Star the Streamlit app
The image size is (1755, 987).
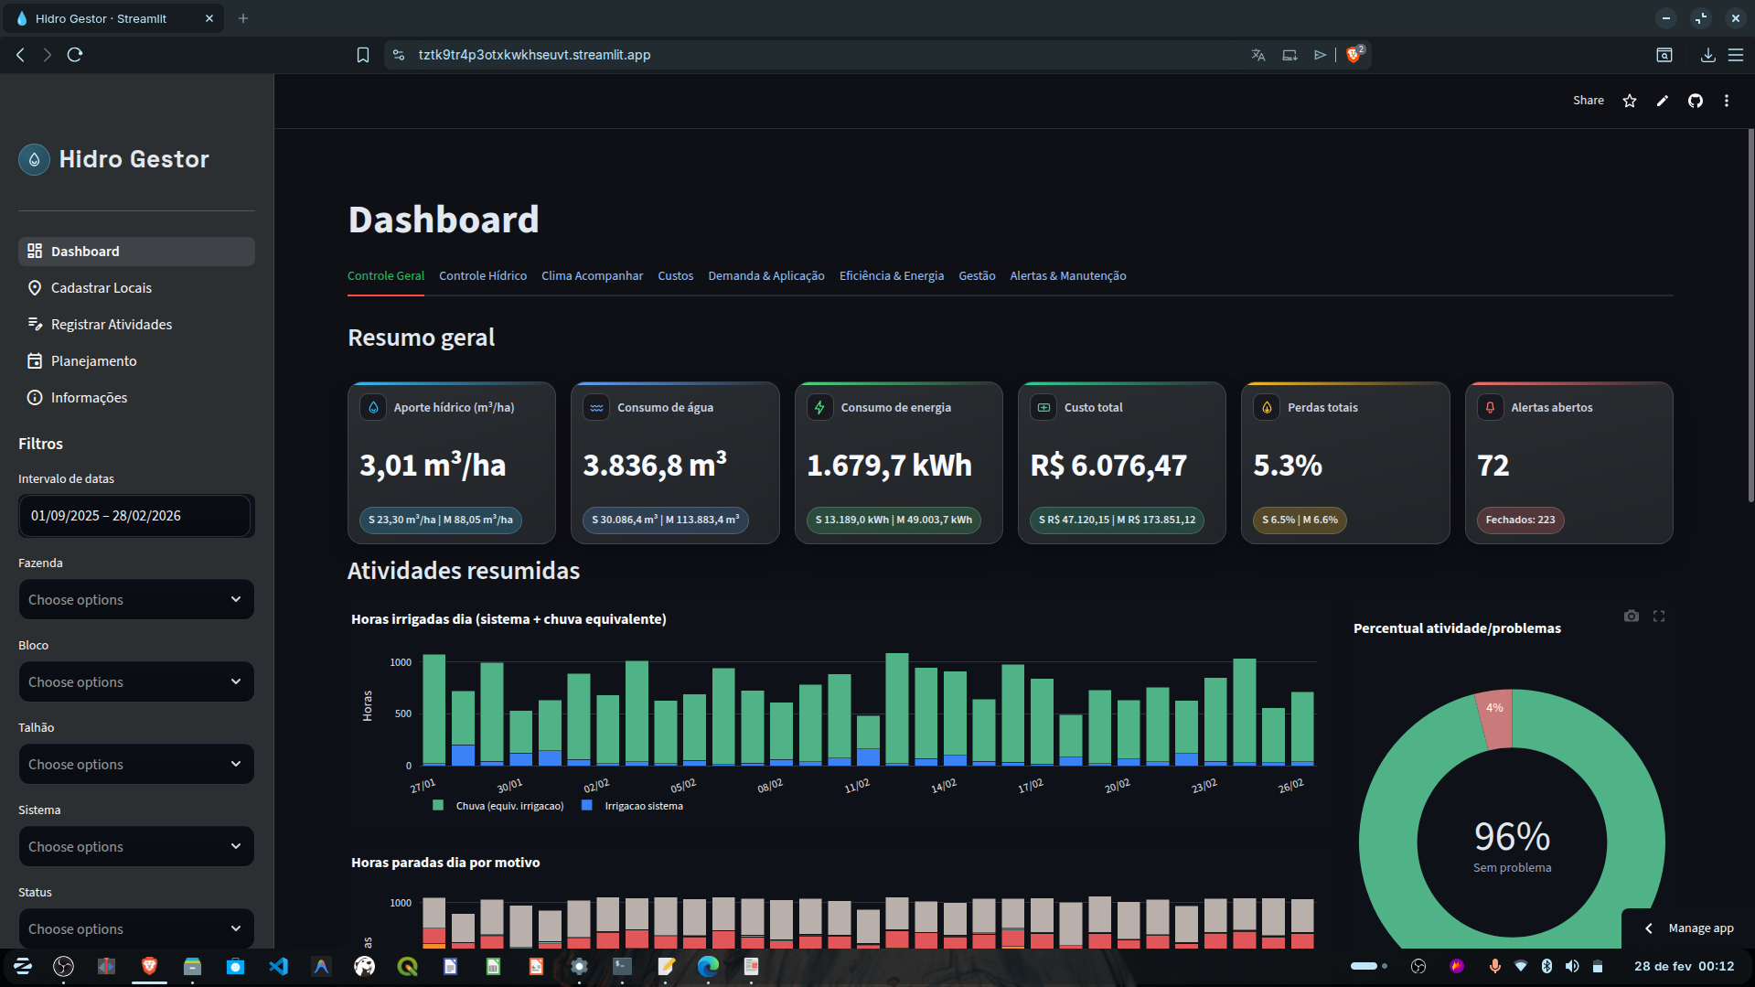[1630, 101]
